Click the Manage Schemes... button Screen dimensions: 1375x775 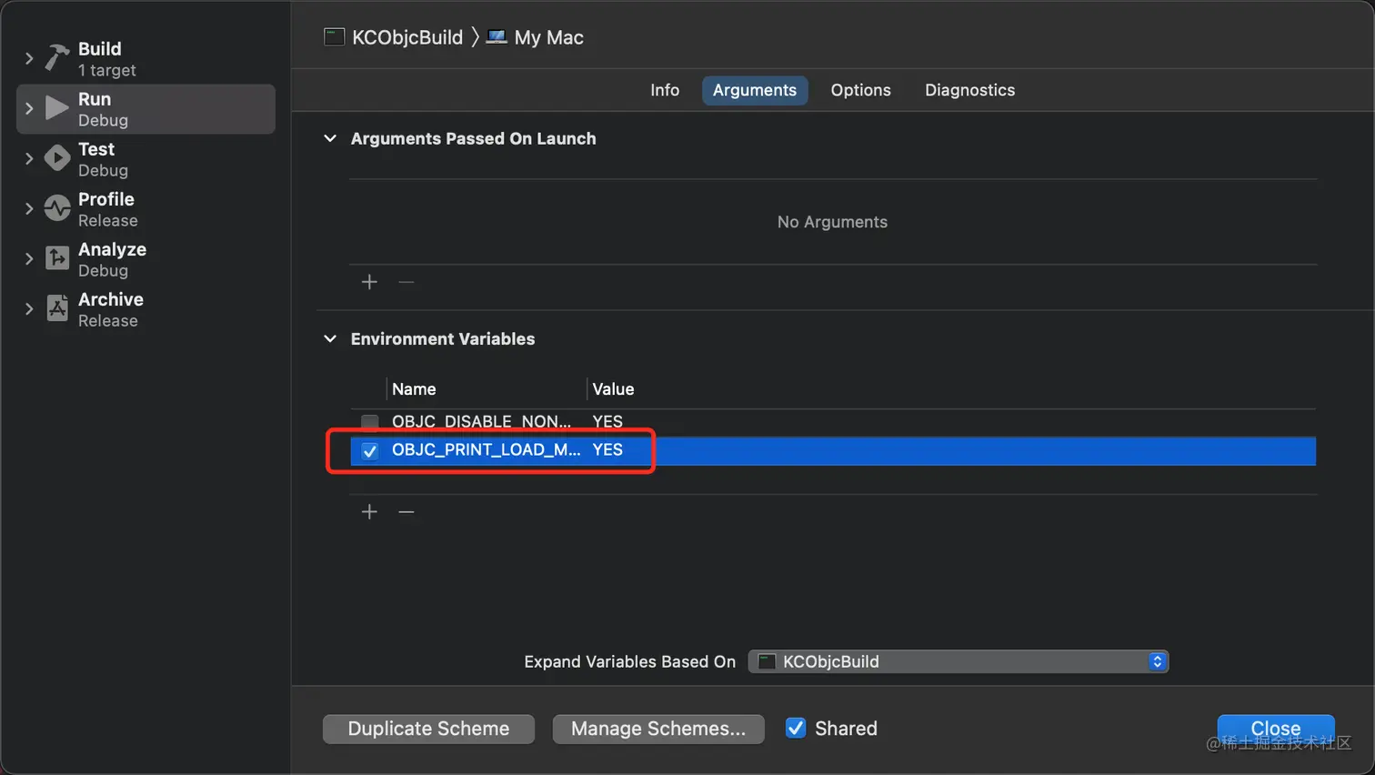tap(658, 729)
